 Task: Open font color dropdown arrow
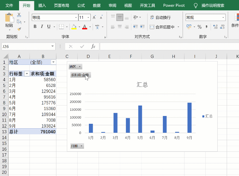pos(90,27)
